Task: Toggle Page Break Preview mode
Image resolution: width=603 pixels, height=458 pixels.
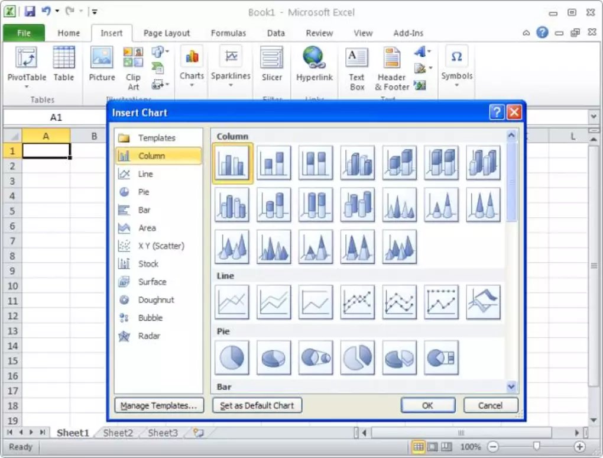Action: pyautogui.click(x=446, y=447)
